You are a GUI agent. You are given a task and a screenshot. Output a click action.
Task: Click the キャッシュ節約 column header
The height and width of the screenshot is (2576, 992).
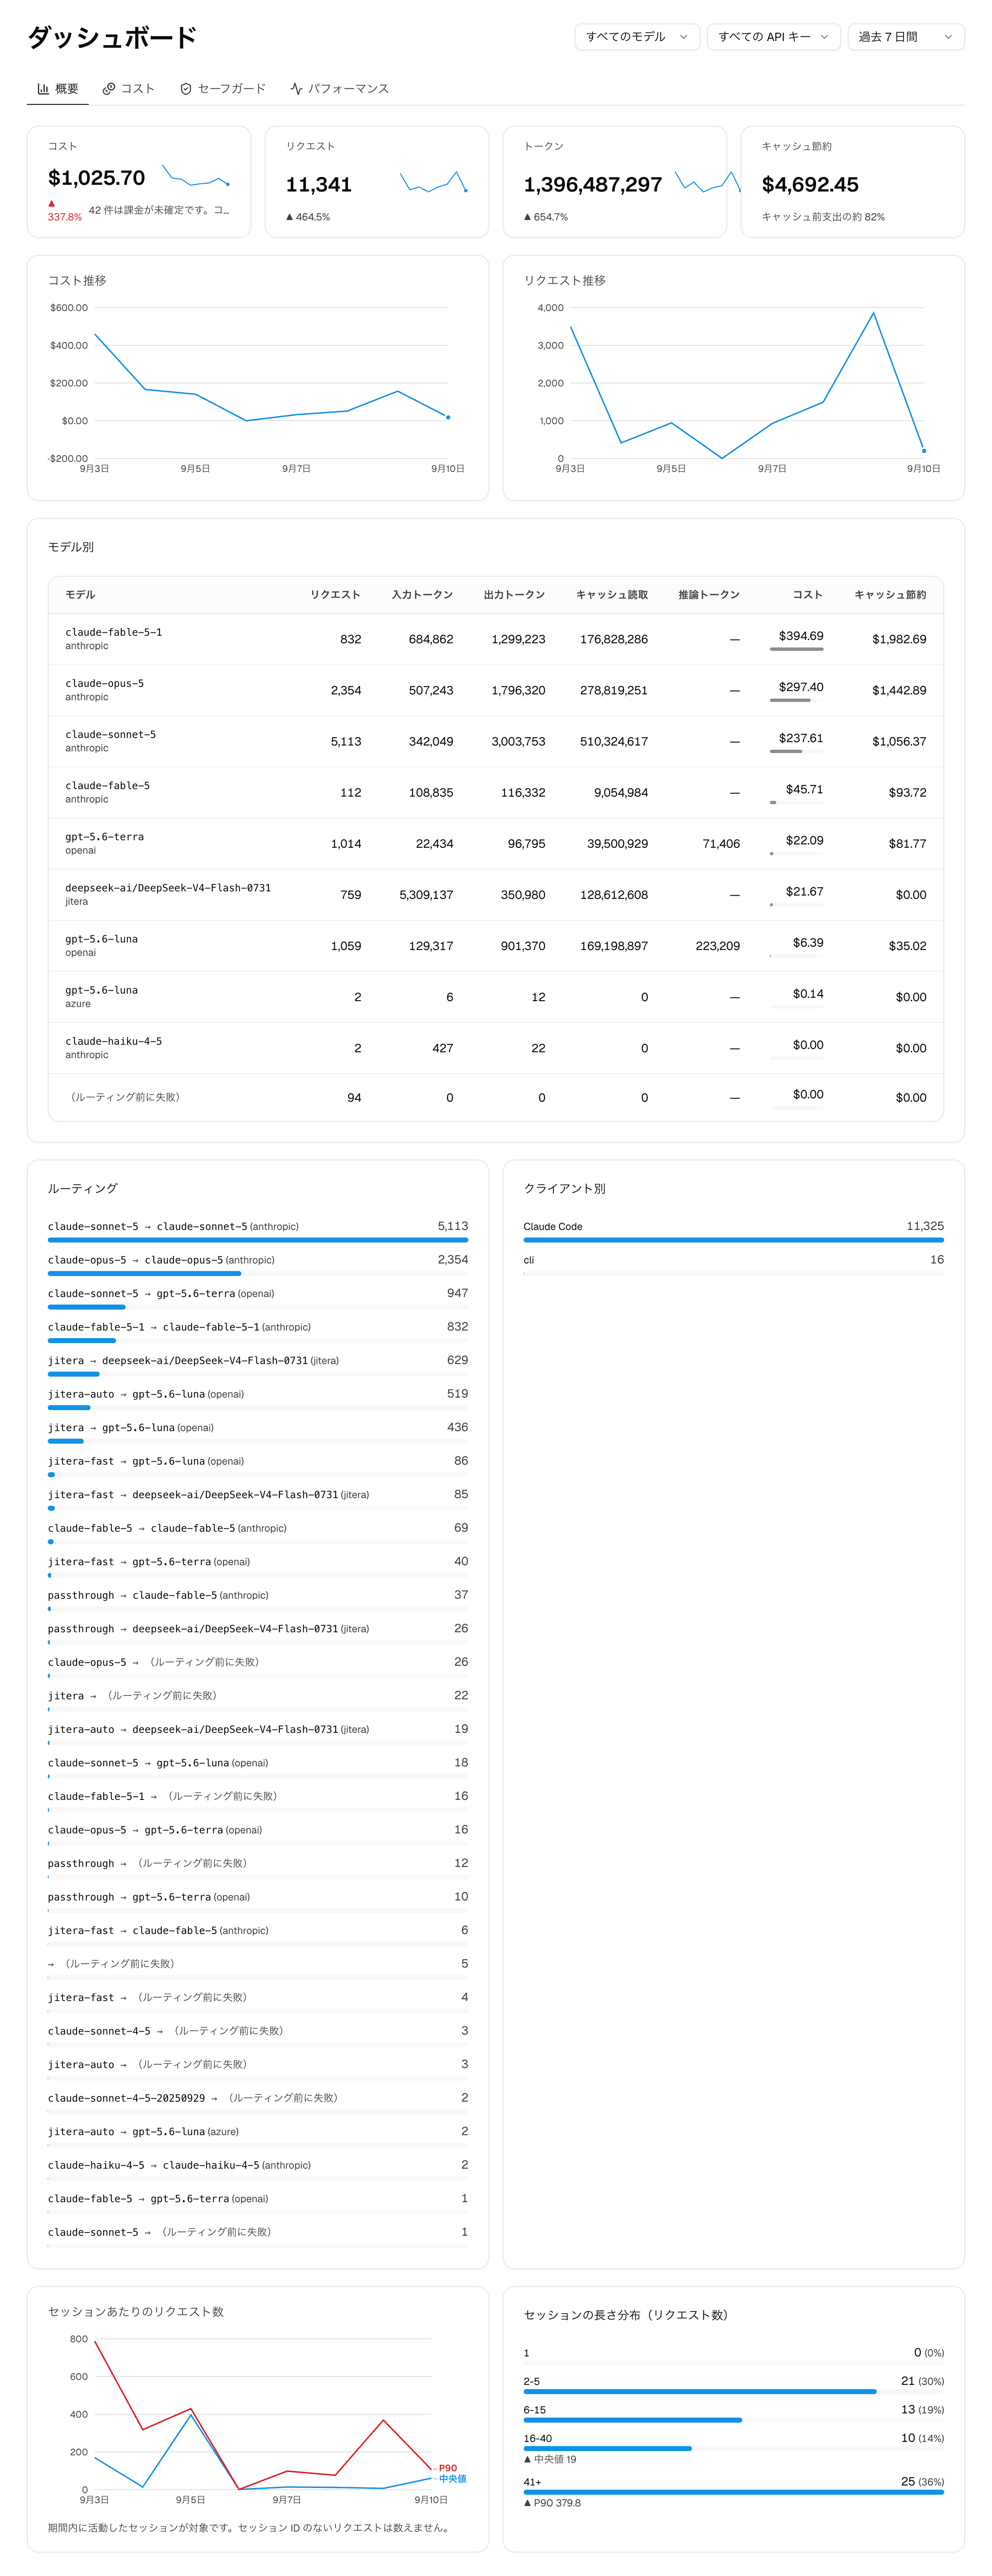pos(890,595)
